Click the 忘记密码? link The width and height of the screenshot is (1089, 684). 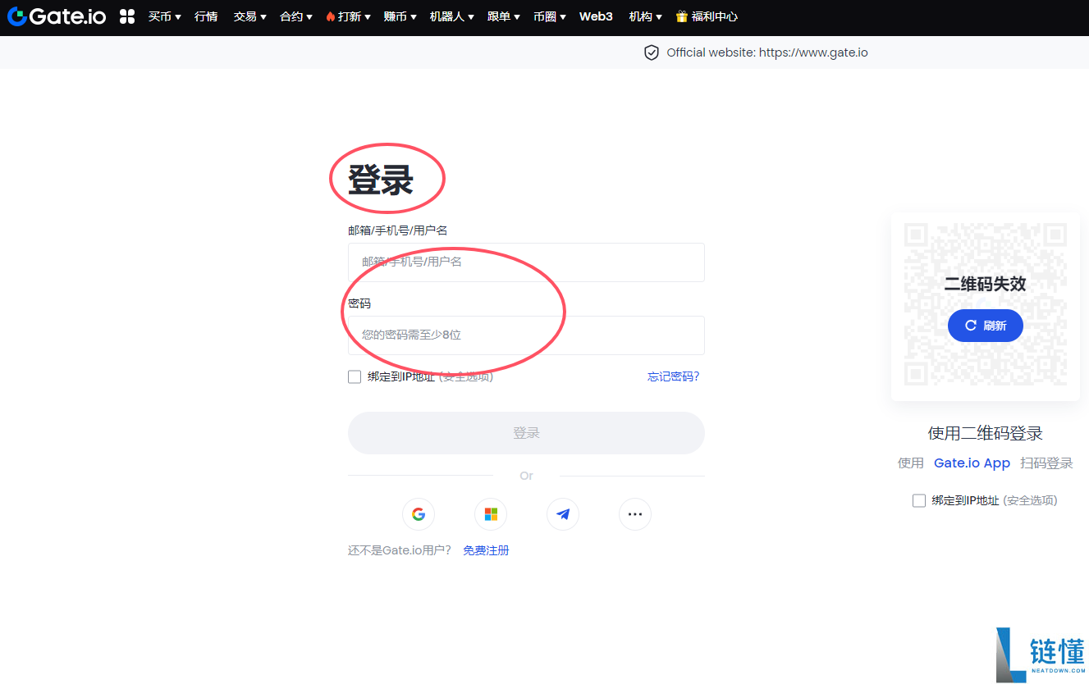(674, 376)
